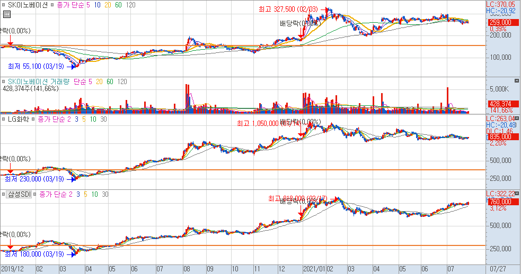Viewport: 521px width, 274px height.
Task: Click the 100,000 price axis label
Action: click(500, 57)
